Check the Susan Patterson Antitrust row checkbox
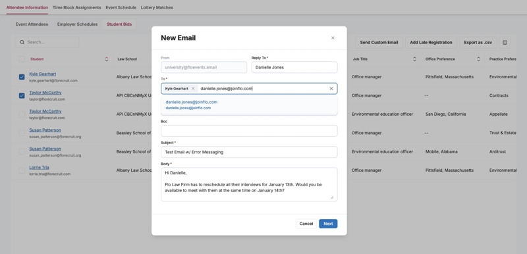This screenshot has height=254, width=527. tap(22, 151)
